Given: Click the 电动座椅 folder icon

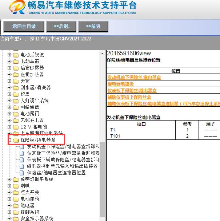Looking at the screenshot, I should (x=16, y=199).
